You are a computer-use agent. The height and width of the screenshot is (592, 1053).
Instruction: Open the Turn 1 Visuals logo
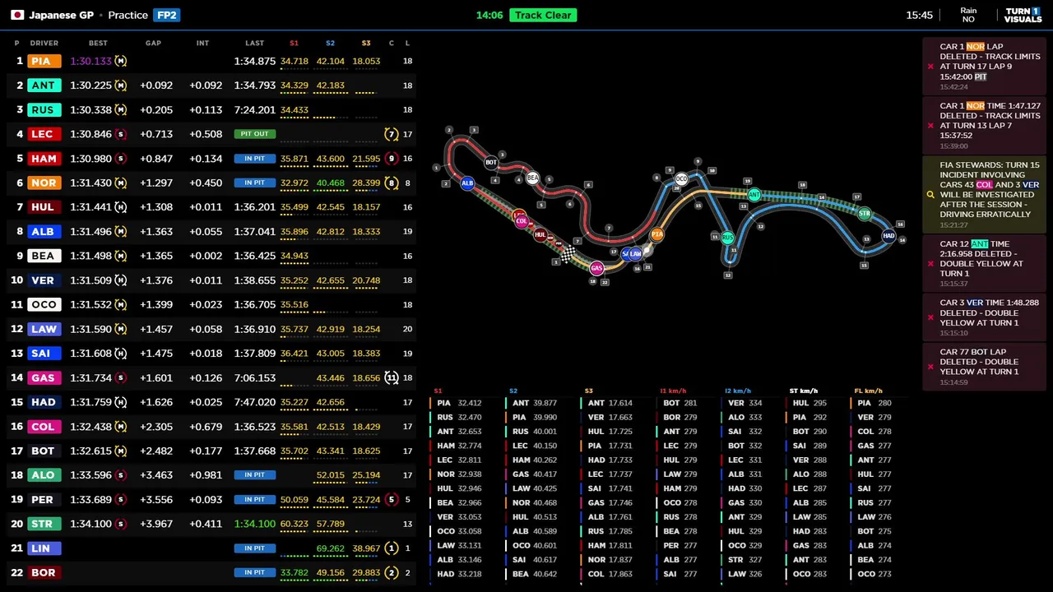1023,15
